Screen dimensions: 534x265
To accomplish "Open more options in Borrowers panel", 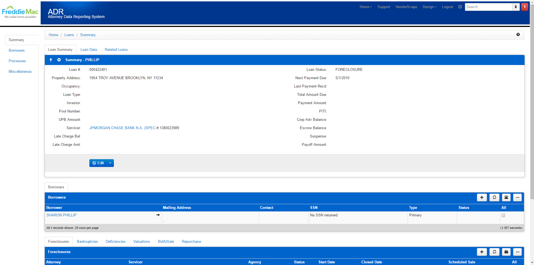I will (x=518, y=197).
